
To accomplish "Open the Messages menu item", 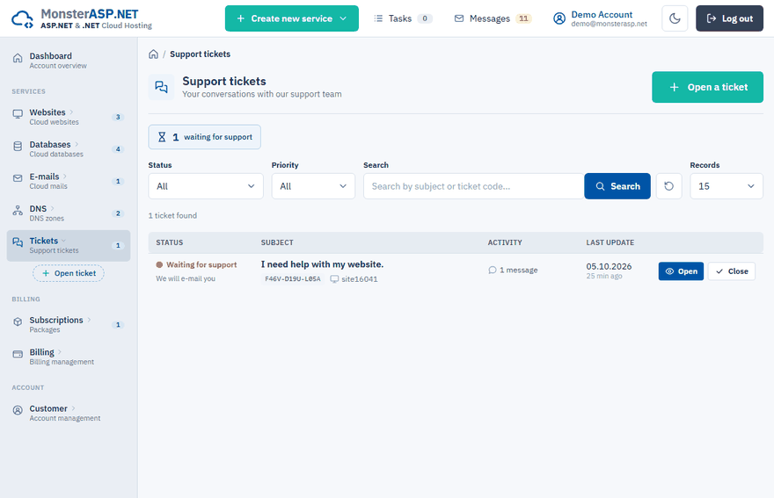I will (493, 18).
